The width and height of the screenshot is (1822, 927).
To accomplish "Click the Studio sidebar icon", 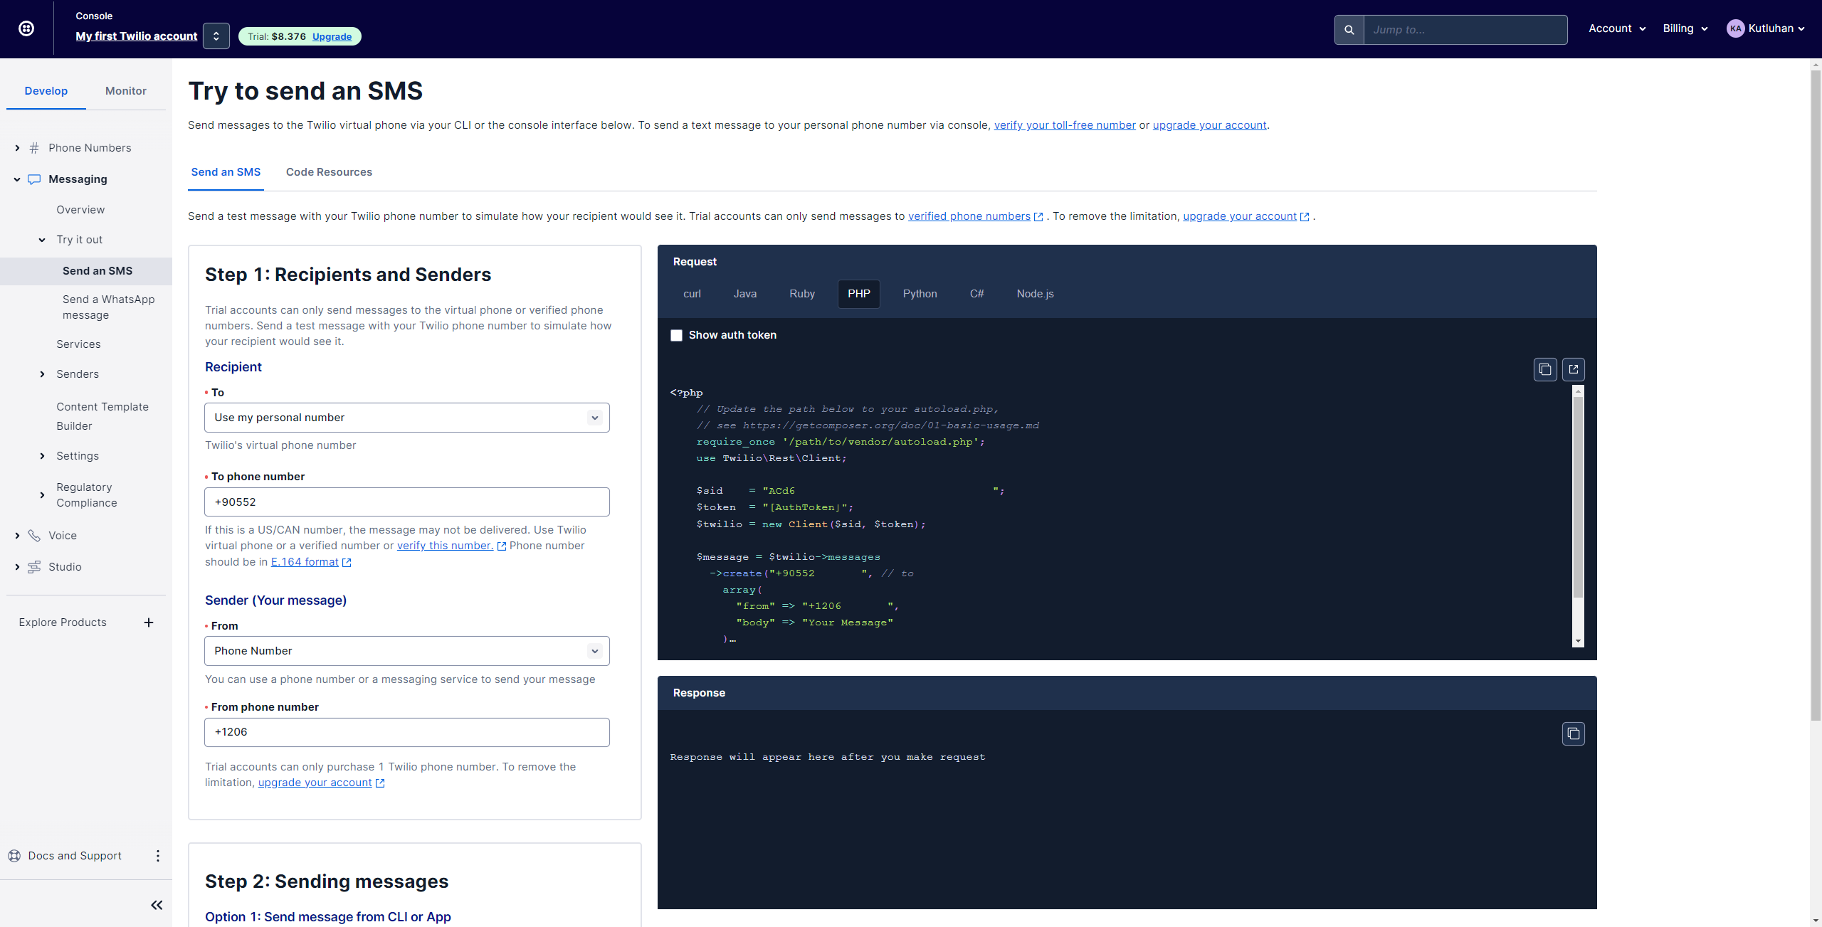I will 34,566.
